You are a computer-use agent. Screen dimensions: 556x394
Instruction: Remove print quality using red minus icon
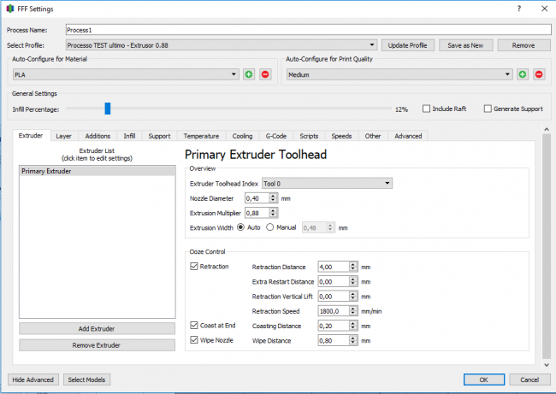pos(539,74)
